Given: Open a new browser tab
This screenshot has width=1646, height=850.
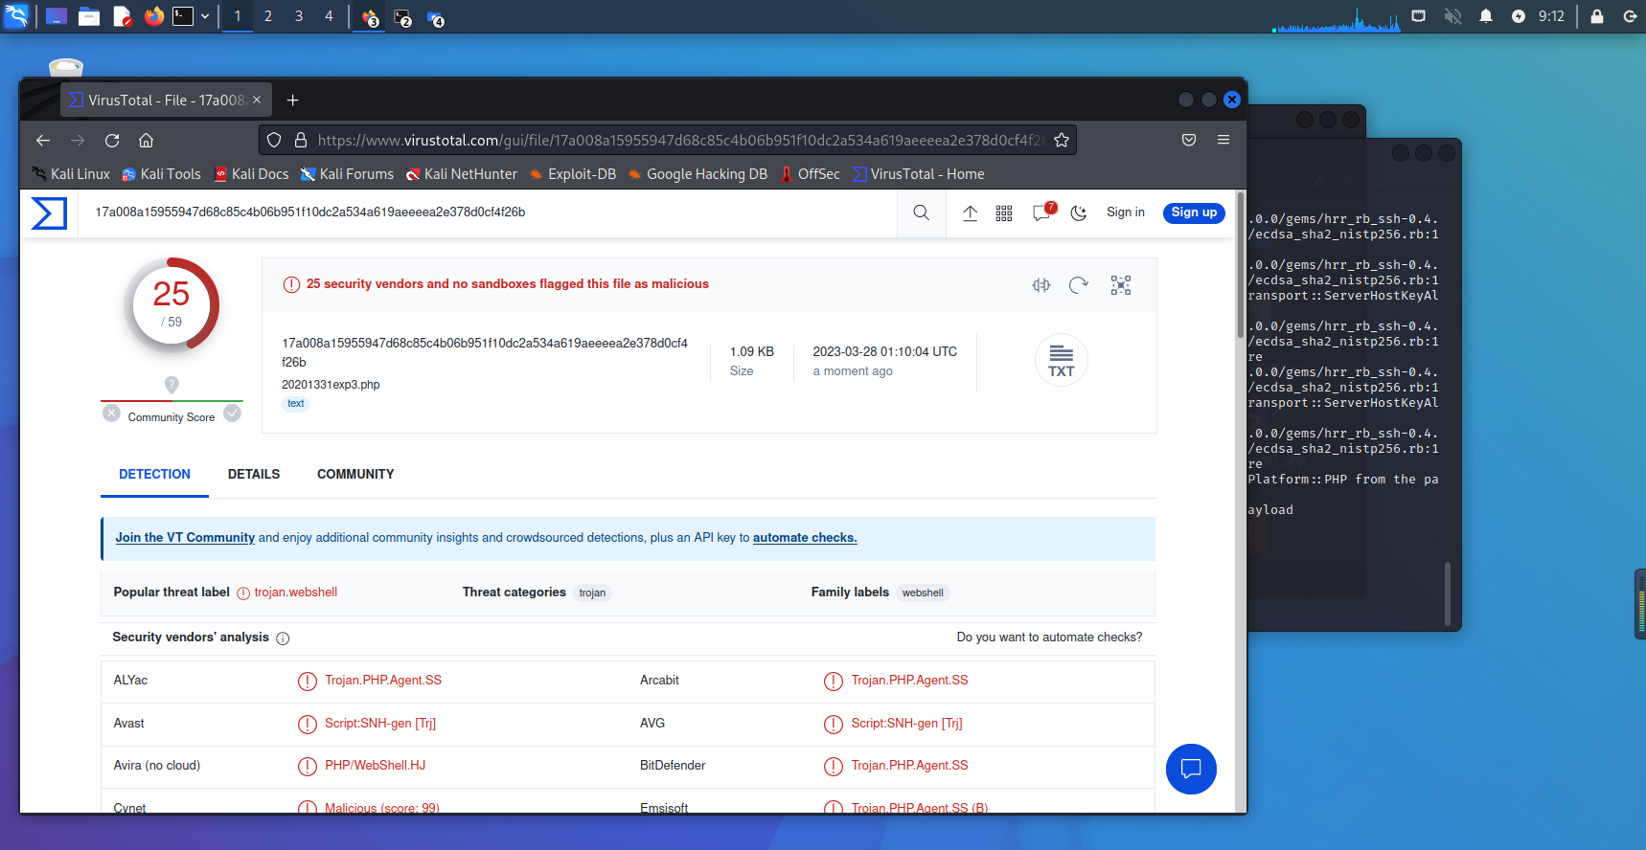Looking at the screenshot, I should point(293,101).
